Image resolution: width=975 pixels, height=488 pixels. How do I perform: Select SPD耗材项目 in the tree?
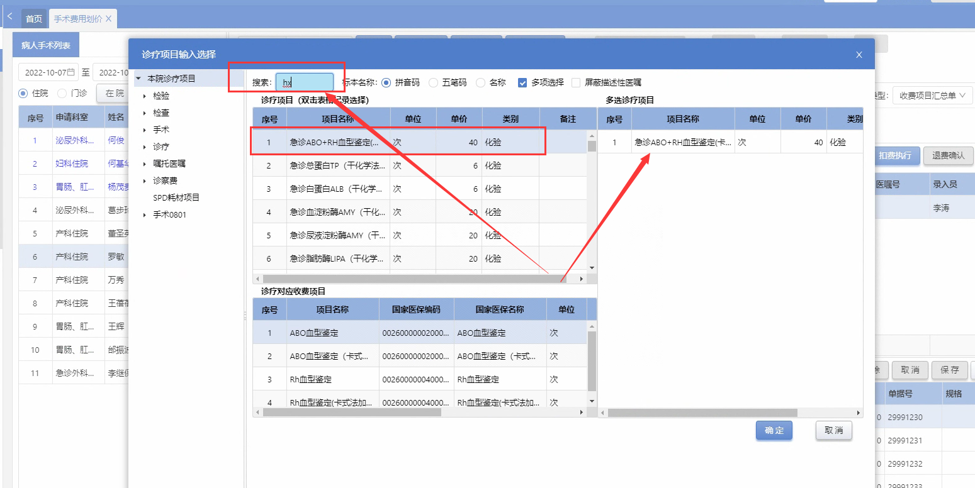point(176,197)
